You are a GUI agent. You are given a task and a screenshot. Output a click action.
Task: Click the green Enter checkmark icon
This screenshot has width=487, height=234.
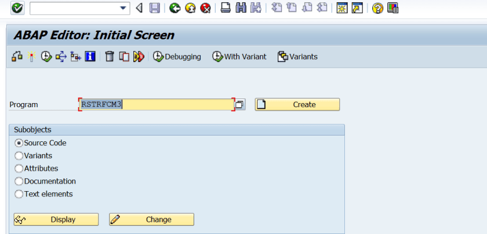tap(17, 8)
